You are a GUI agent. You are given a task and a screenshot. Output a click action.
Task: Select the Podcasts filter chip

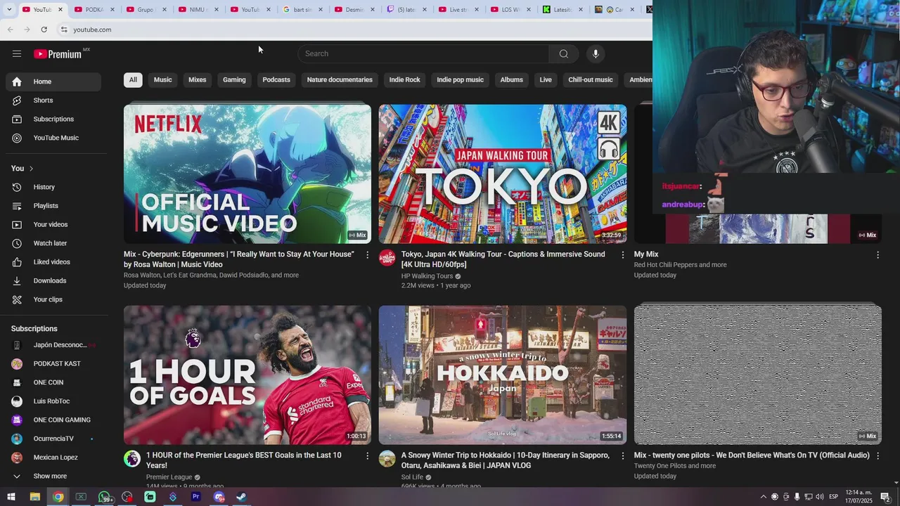276,80
